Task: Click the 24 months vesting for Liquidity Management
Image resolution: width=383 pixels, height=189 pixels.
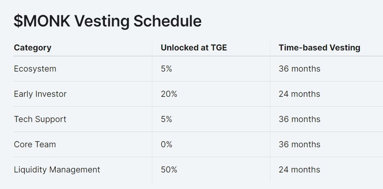Action: (x=299, y=169)
